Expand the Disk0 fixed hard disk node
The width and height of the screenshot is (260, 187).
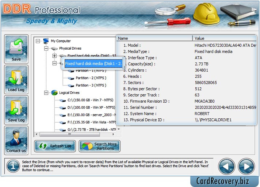pyautogui.click(x=54, y=56)
